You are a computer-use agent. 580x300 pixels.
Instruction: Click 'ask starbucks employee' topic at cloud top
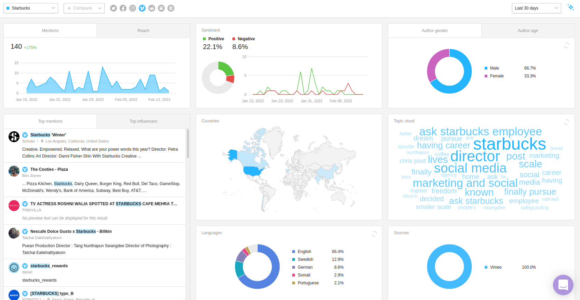point(481,132)
